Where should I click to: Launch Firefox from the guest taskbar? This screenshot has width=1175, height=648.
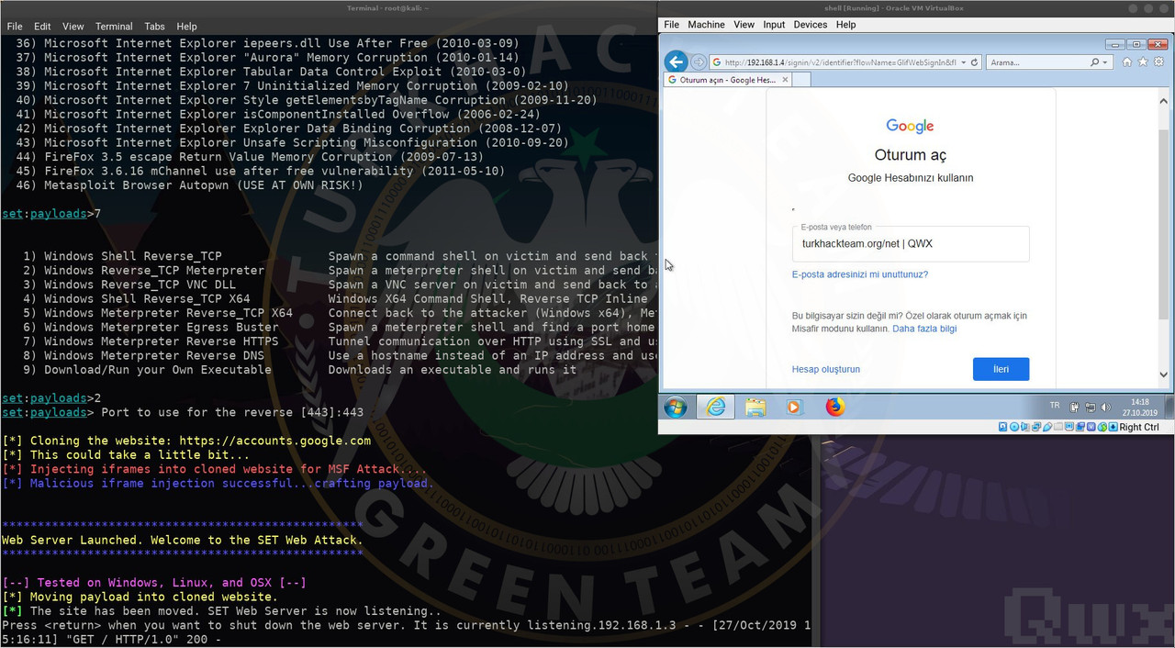click(x=834, y=407)
